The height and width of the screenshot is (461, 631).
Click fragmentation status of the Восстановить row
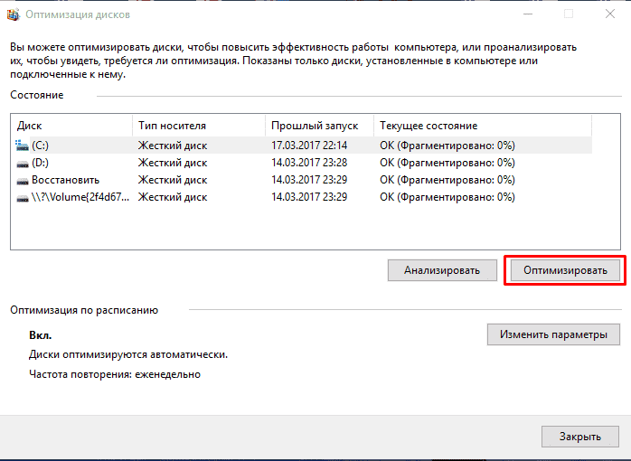[447, 180]
